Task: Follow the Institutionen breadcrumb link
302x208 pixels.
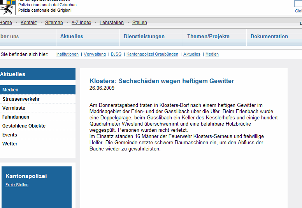Action: [x=67, y=54]
